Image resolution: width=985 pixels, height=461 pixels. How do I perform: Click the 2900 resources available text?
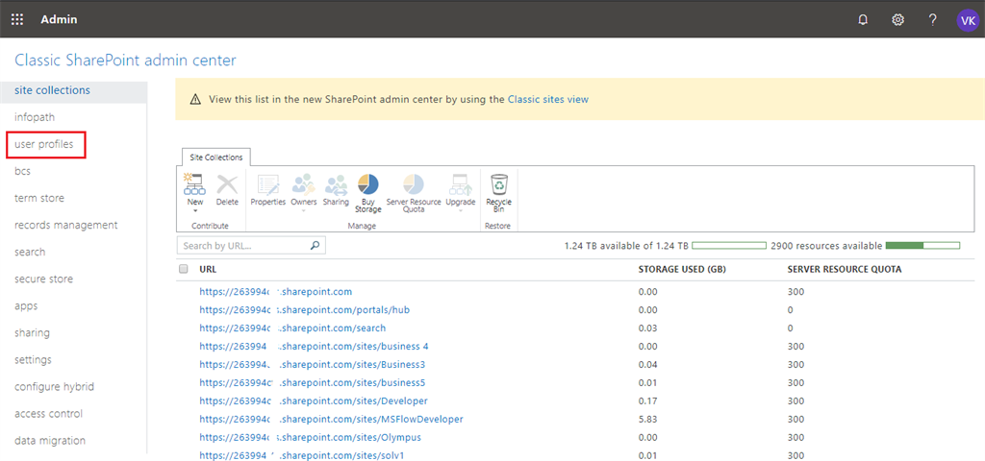pyautogui.click(x=826, y=246)
